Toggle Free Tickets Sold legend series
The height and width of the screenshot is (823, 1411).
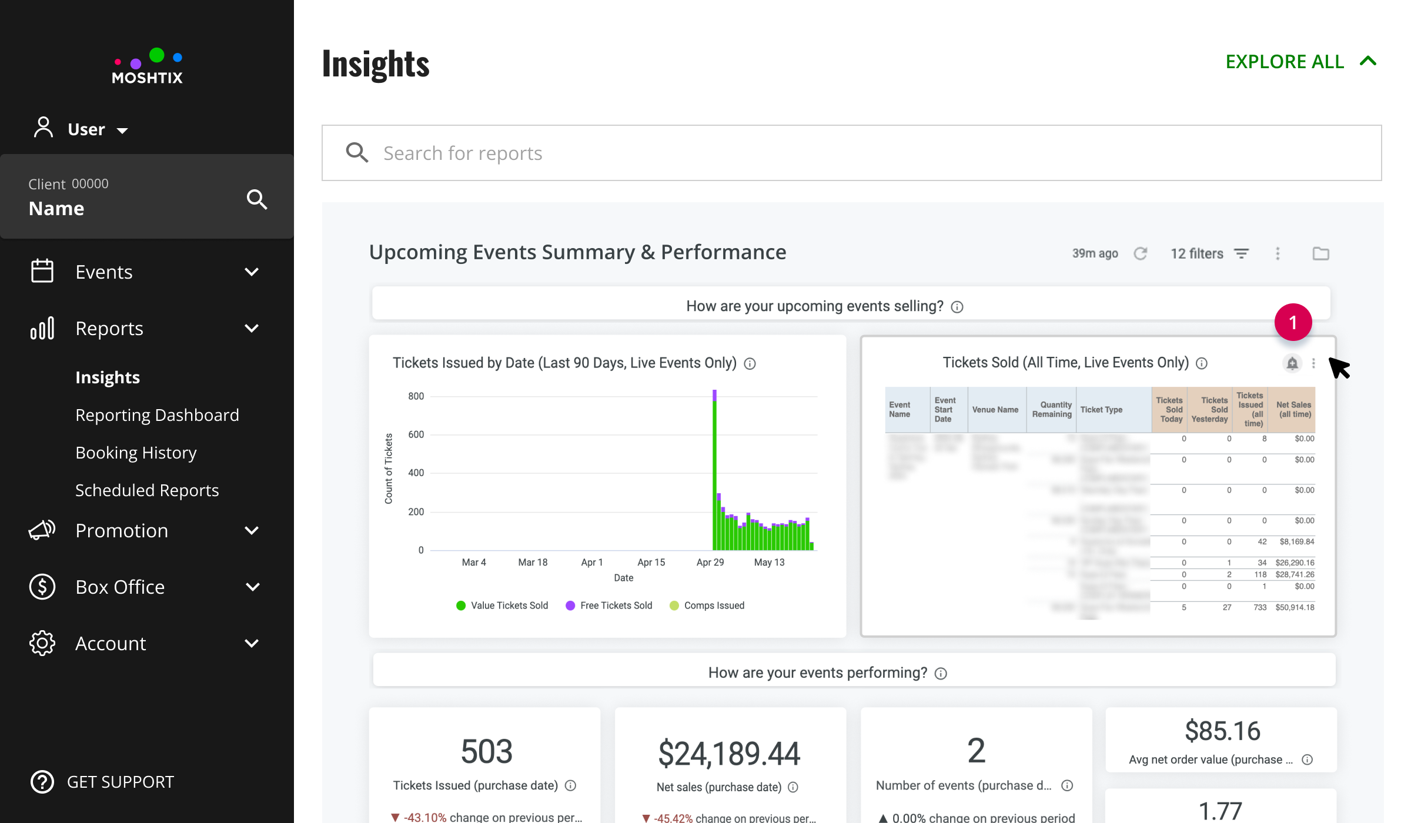coord(609,605)
